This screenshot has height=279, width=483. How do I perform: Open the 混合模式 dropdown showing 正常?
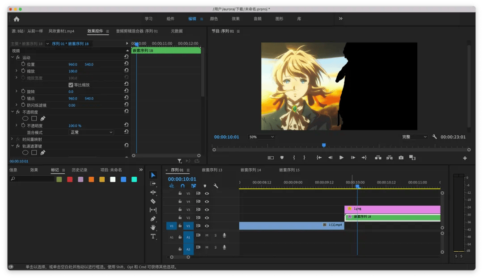point(91,132)
